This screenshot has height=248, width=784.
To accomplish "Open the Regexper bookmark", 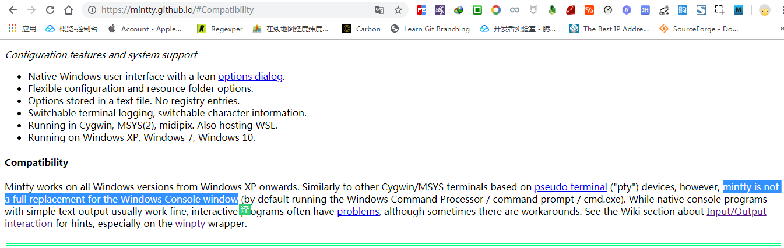I will (220, 29).
